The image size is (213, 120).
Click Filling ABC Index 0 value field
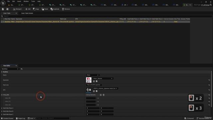[x=91, y=98]
